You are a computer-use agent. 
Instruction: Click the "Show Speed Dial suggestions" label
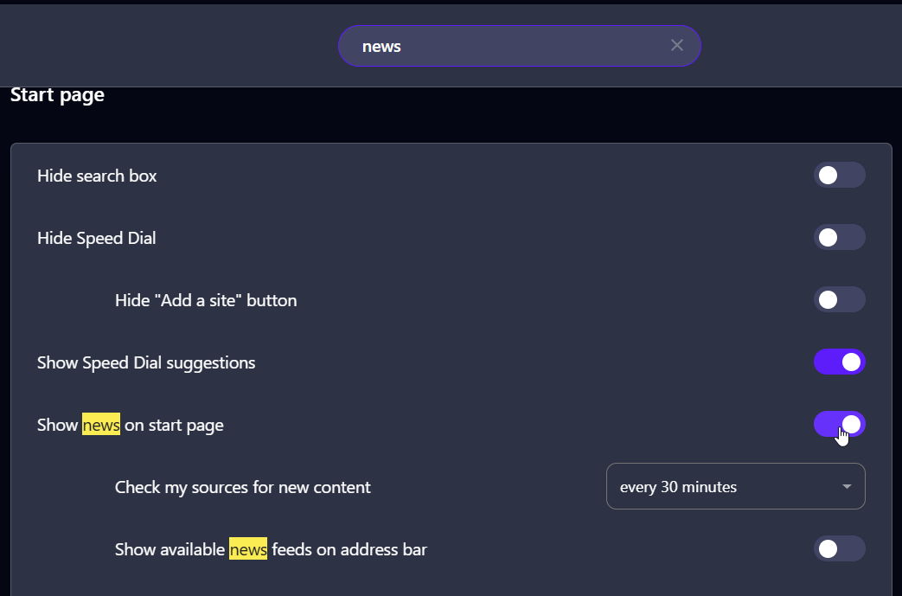pos(146,363)
